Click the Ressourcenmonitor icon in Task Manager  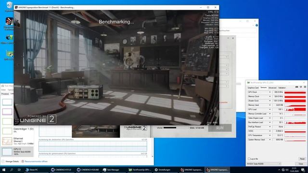pyautogui.click(x=23, y=161)
